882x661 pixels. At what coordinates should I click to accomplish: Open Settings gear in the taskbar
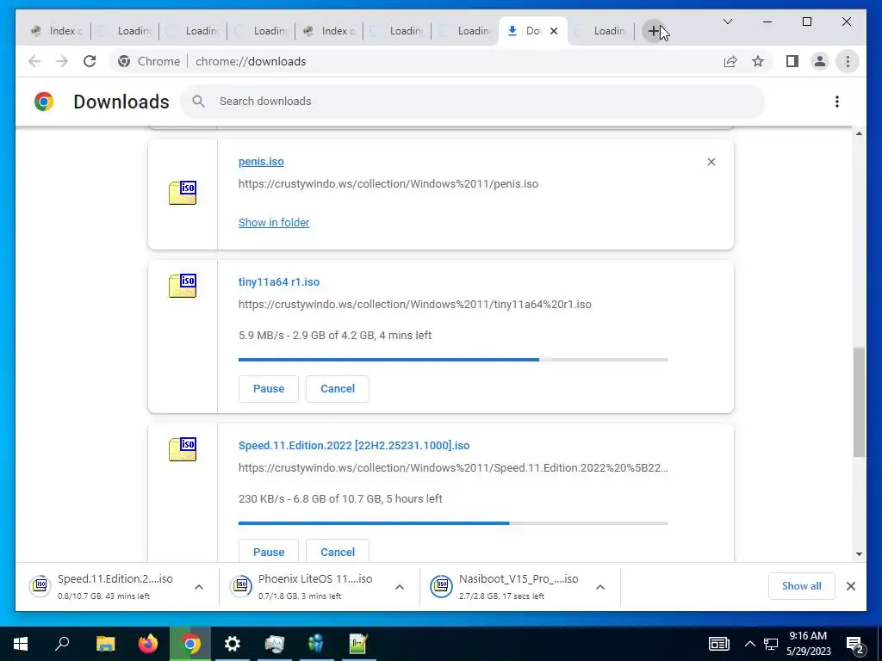233,644
